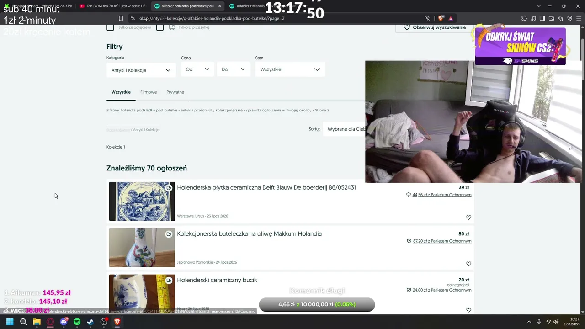Expand the Kategoria 'Antyki i Kolekcje' dropdown
Image resolution: width=585 pixels, height=329 pixels.
point(141,69)
